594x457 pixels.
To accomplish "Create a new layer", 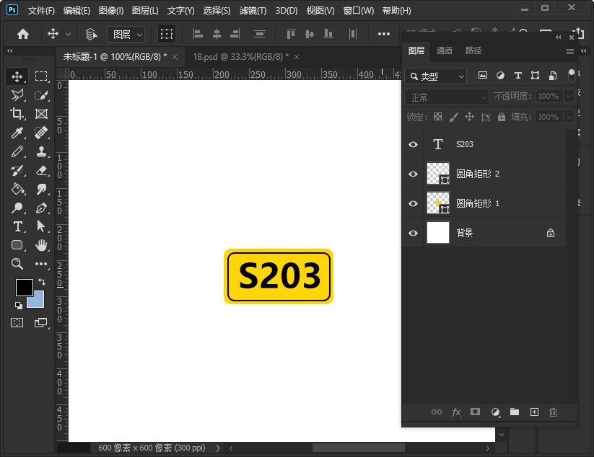I will (534, 412).
